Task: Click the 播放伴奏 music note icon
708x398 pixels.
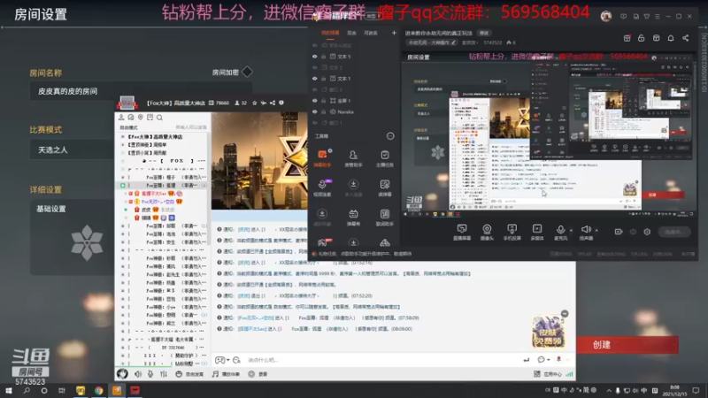Action: (215, 373)
